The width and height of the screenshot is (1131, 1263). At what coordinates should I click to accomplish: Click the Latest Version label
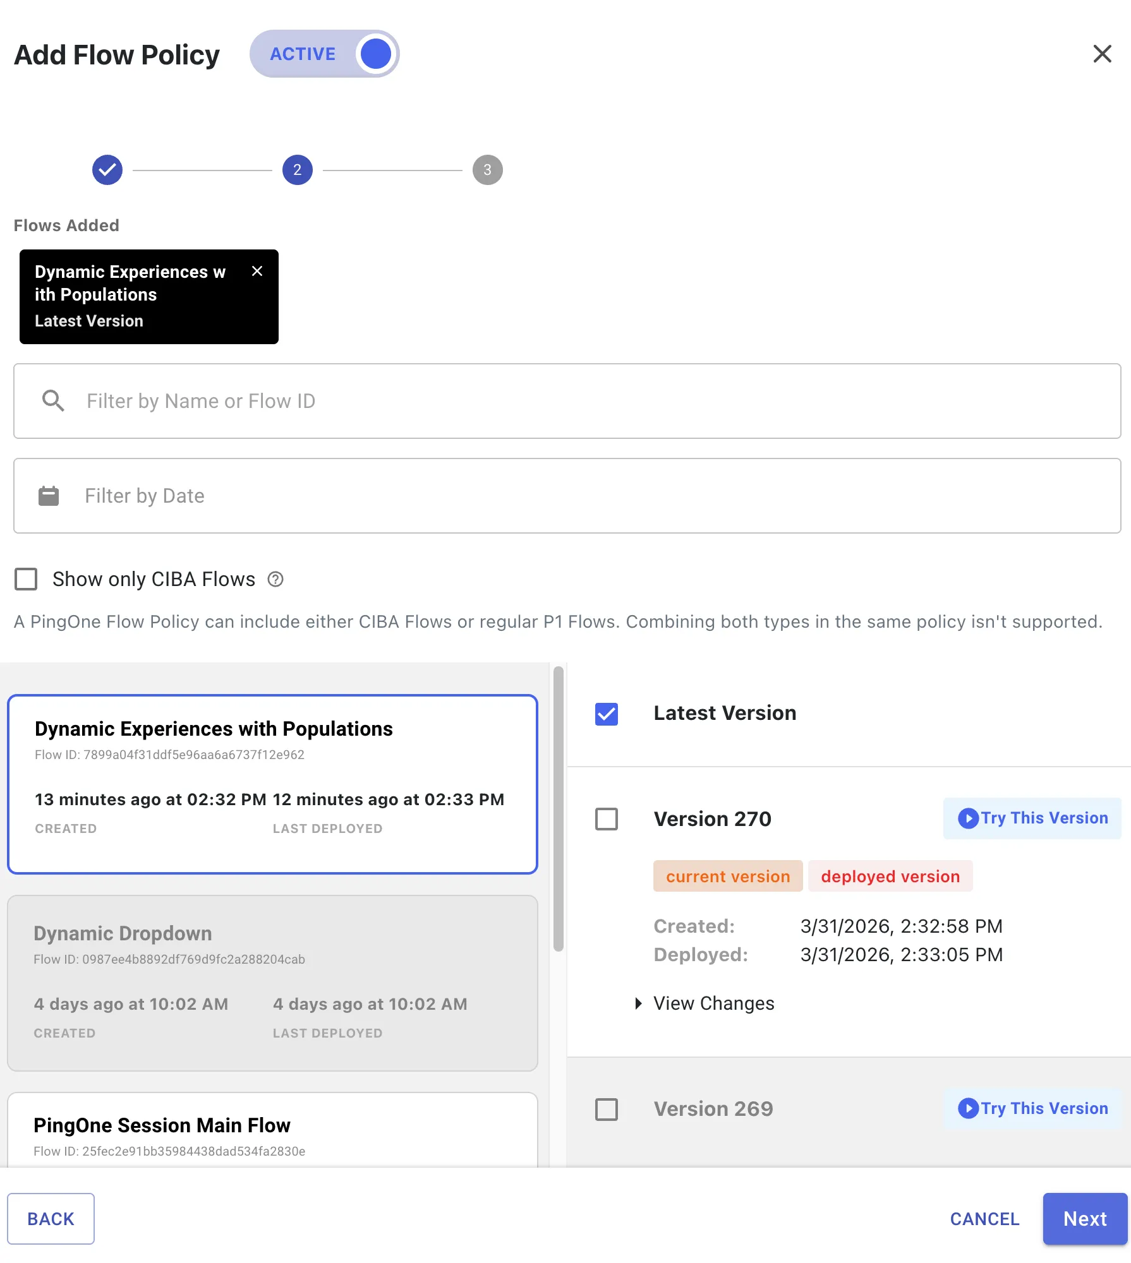click(x=725, y=714)
